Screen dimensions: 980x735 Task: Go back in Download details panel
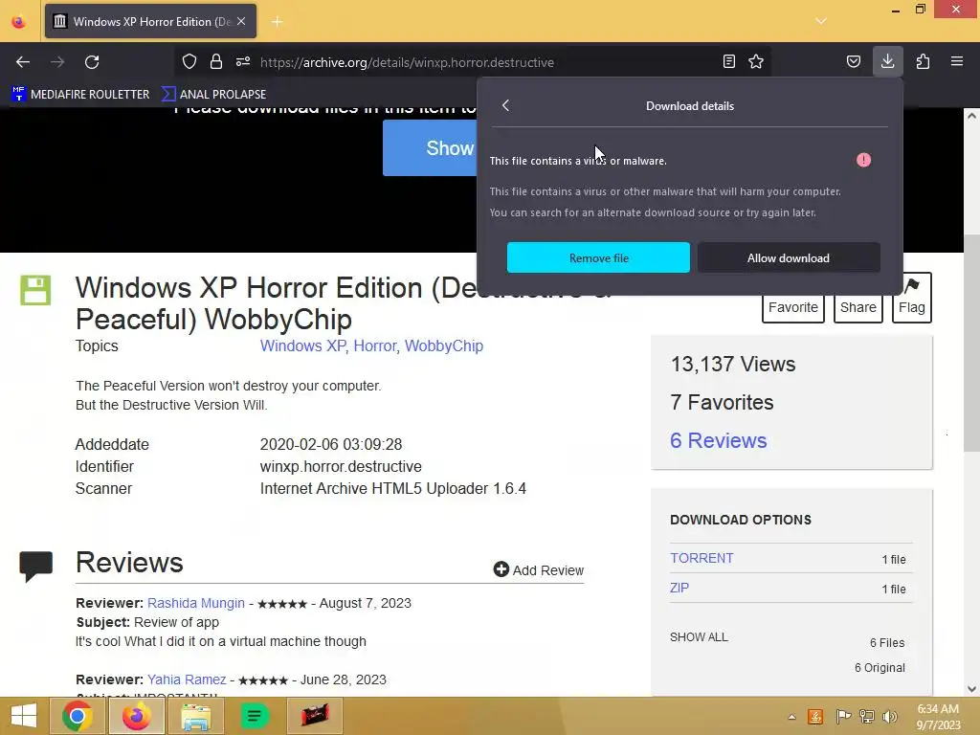pos(505,105)
